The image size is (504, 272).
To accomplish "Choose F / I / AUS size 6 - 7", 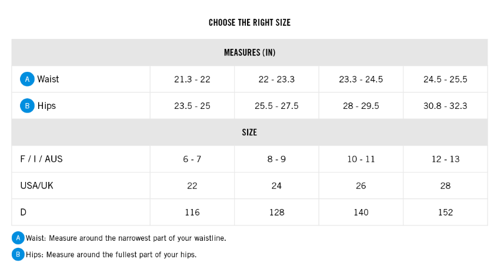I will pos(192,159).
